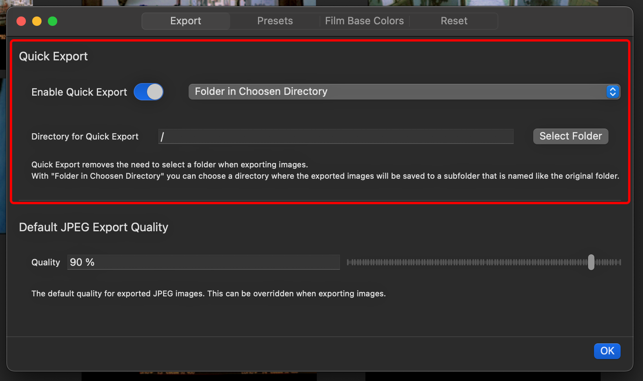
Task: Switch to the Presets tab
Action: 275,21
